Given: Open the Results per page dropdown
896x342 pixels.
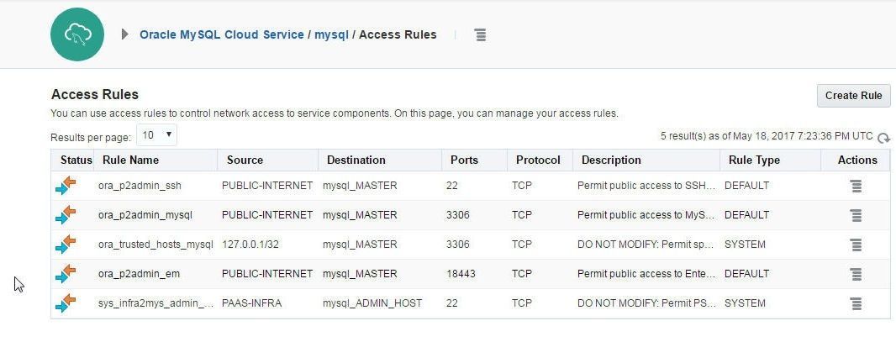Looking at the screenshot, I should click(156, 135).
